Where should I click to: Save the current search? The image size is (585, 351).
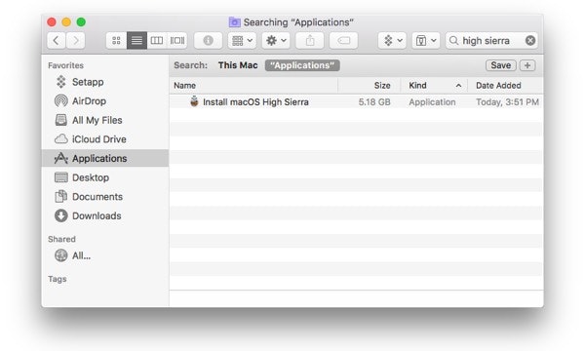[501, 65]
